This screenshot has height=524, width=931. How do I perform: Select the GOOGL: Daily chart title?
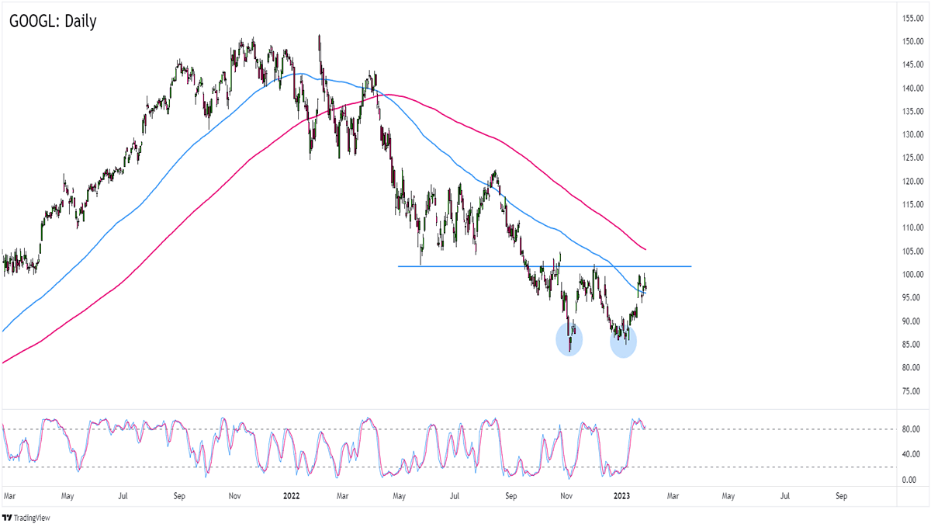click(53, 22)
